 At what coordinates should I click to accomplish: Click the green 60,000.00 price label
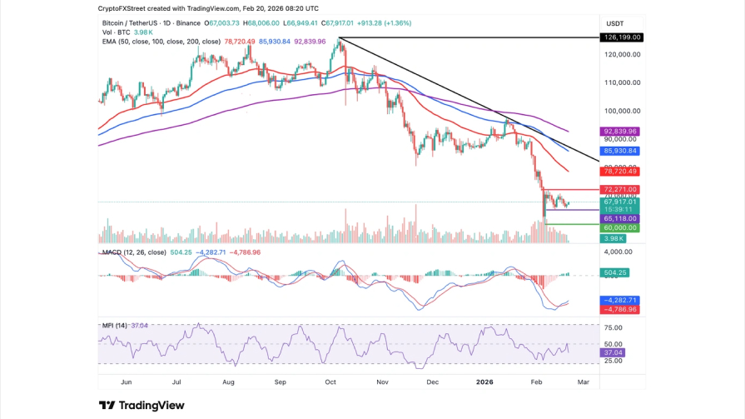tap(619, 227)
